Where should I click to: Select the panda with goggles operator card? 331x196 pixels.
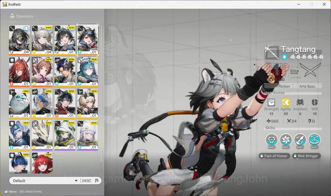click(19, 104)
